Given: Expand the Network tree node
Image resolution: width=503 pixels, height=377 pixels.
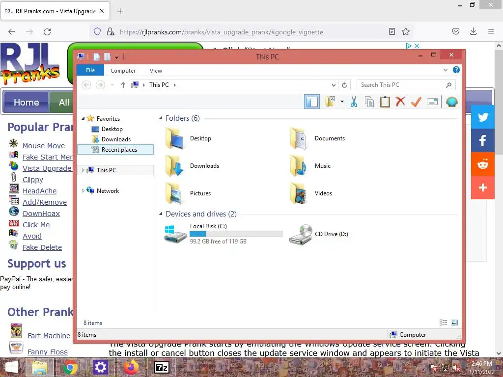Looking at the screenshot, I should 83,191.
